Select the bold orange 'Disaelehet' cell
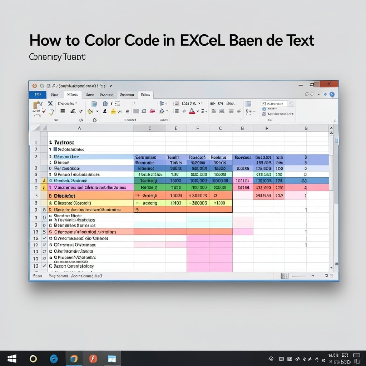Viewport: 366px width, 366px height. 91,196
